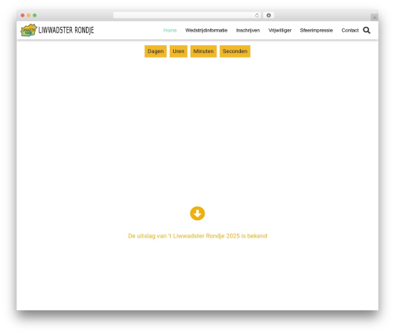Open the Wedstrijdinformatie menu item
The image size is (395, 334).
pos(206,30)
